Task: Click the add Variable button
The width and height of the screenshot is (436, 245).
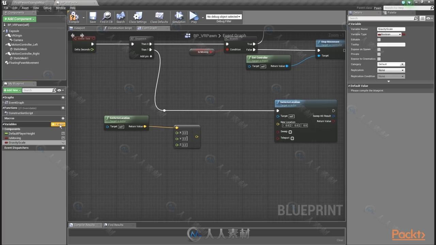Action: (58, 124)
